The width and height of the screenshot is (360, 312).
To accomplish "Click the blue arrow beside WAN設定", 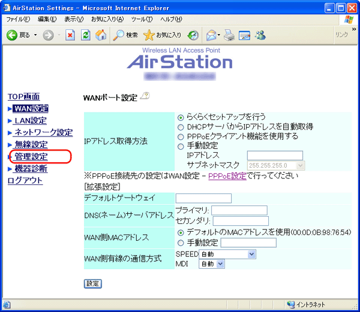I will coord(10,108).
